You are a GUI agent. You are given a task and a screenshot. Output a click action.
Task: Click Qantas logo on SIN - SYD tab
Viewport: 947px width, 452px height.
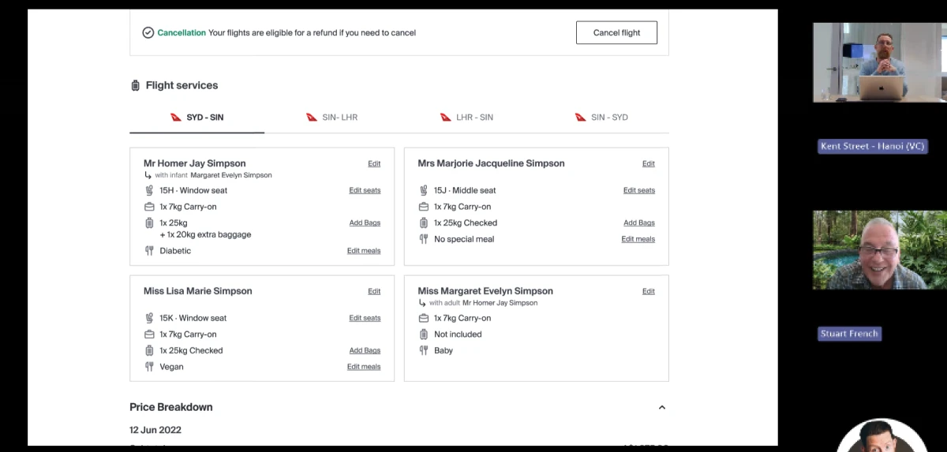coord(581,118)
